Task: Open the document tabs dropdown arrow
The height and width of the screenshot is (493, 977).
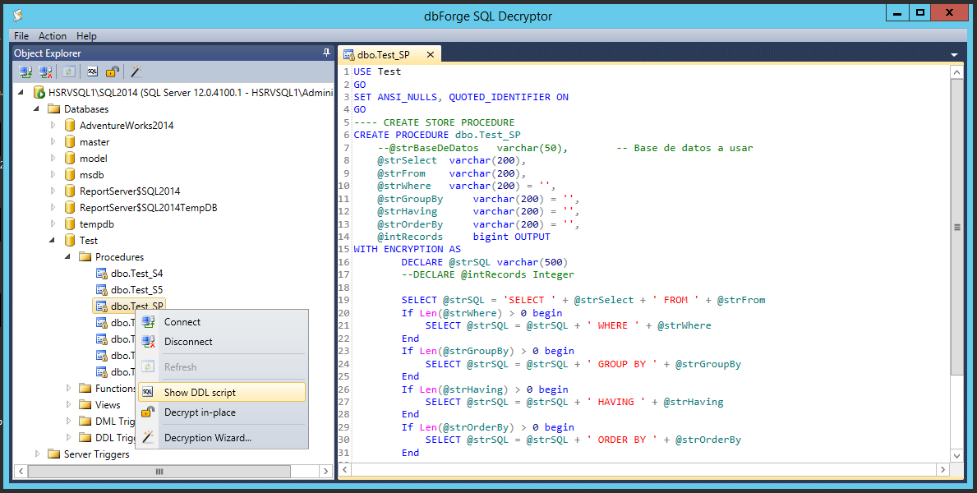Action: coord(954,55)
